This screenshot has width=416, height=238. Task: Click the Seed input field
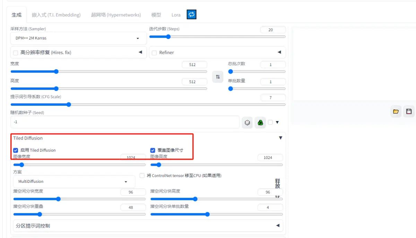click(125, 122)
